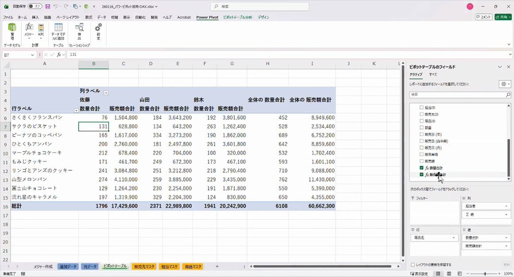Image resolution: width=514 pixels, height=277 pixels.
Task: Expand the ribbon options chevron
Action: [509, 44]
